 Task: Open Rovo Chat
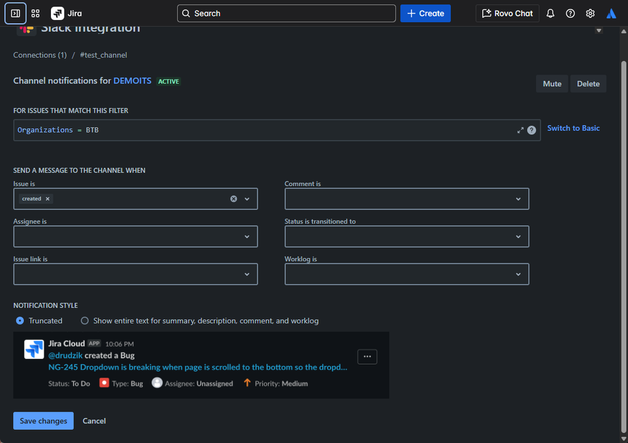tap(507, 13)
